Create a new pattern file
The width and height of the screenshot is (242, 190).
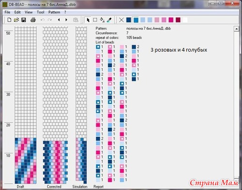(x=9, y=20)
